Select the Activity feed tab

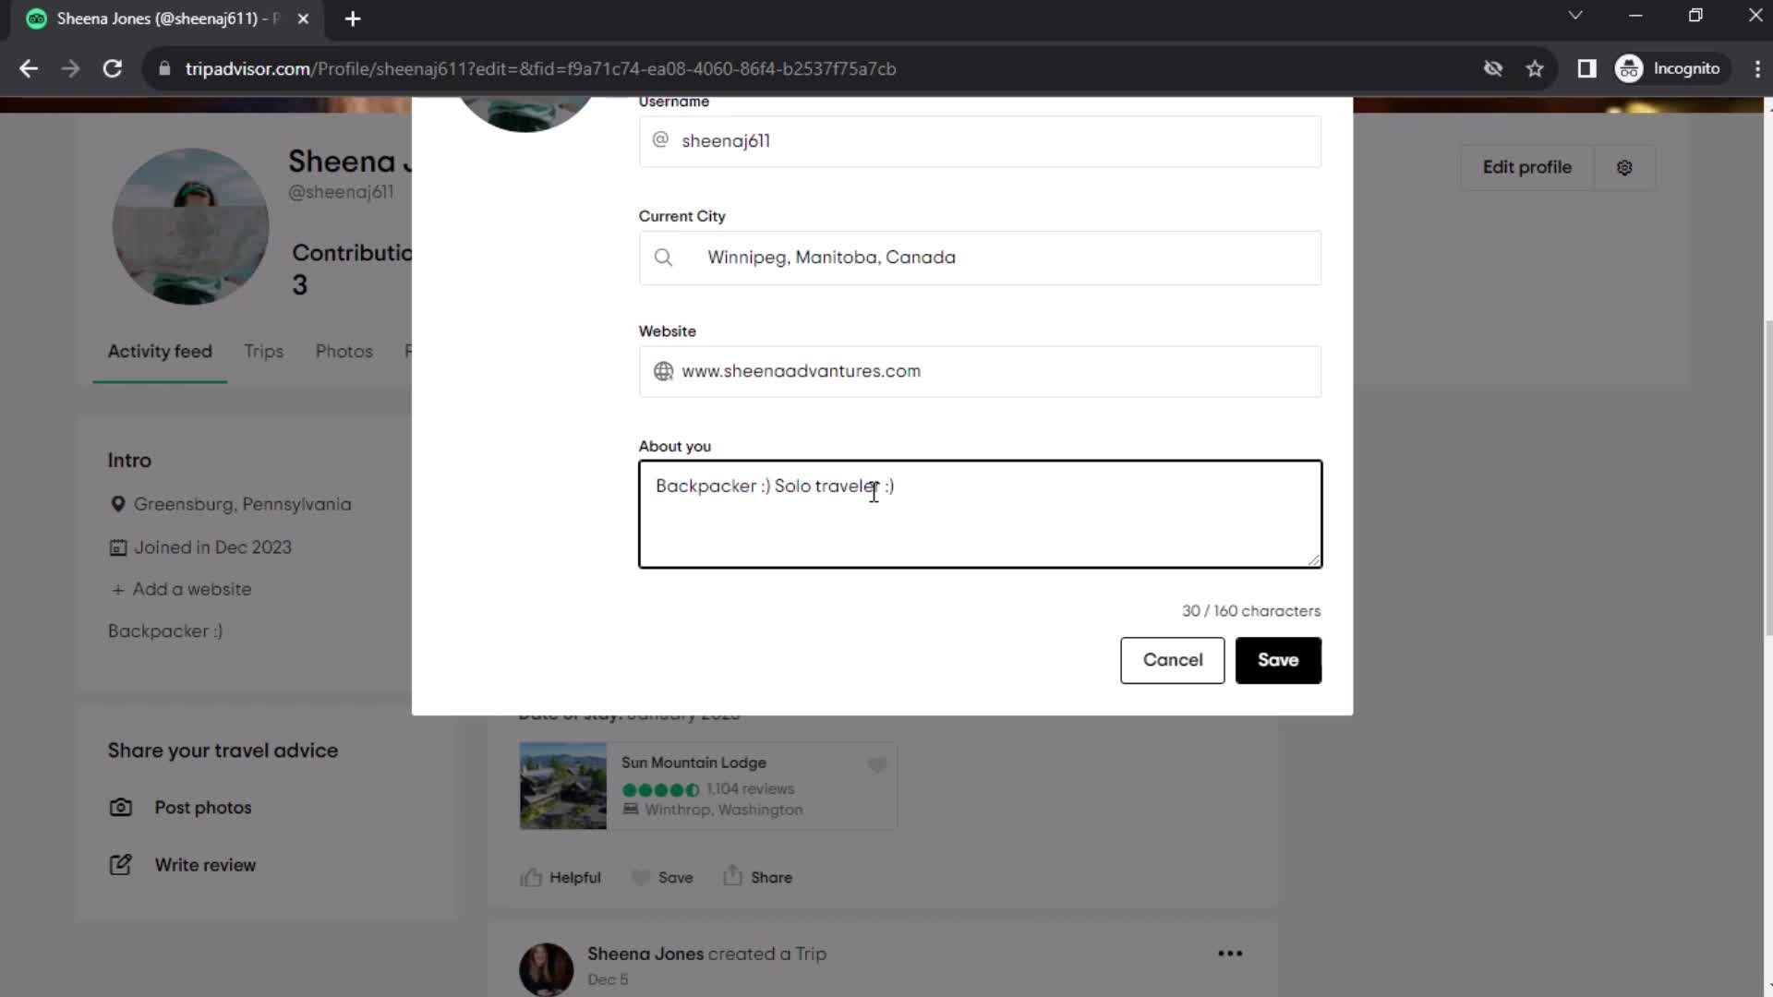160,353
